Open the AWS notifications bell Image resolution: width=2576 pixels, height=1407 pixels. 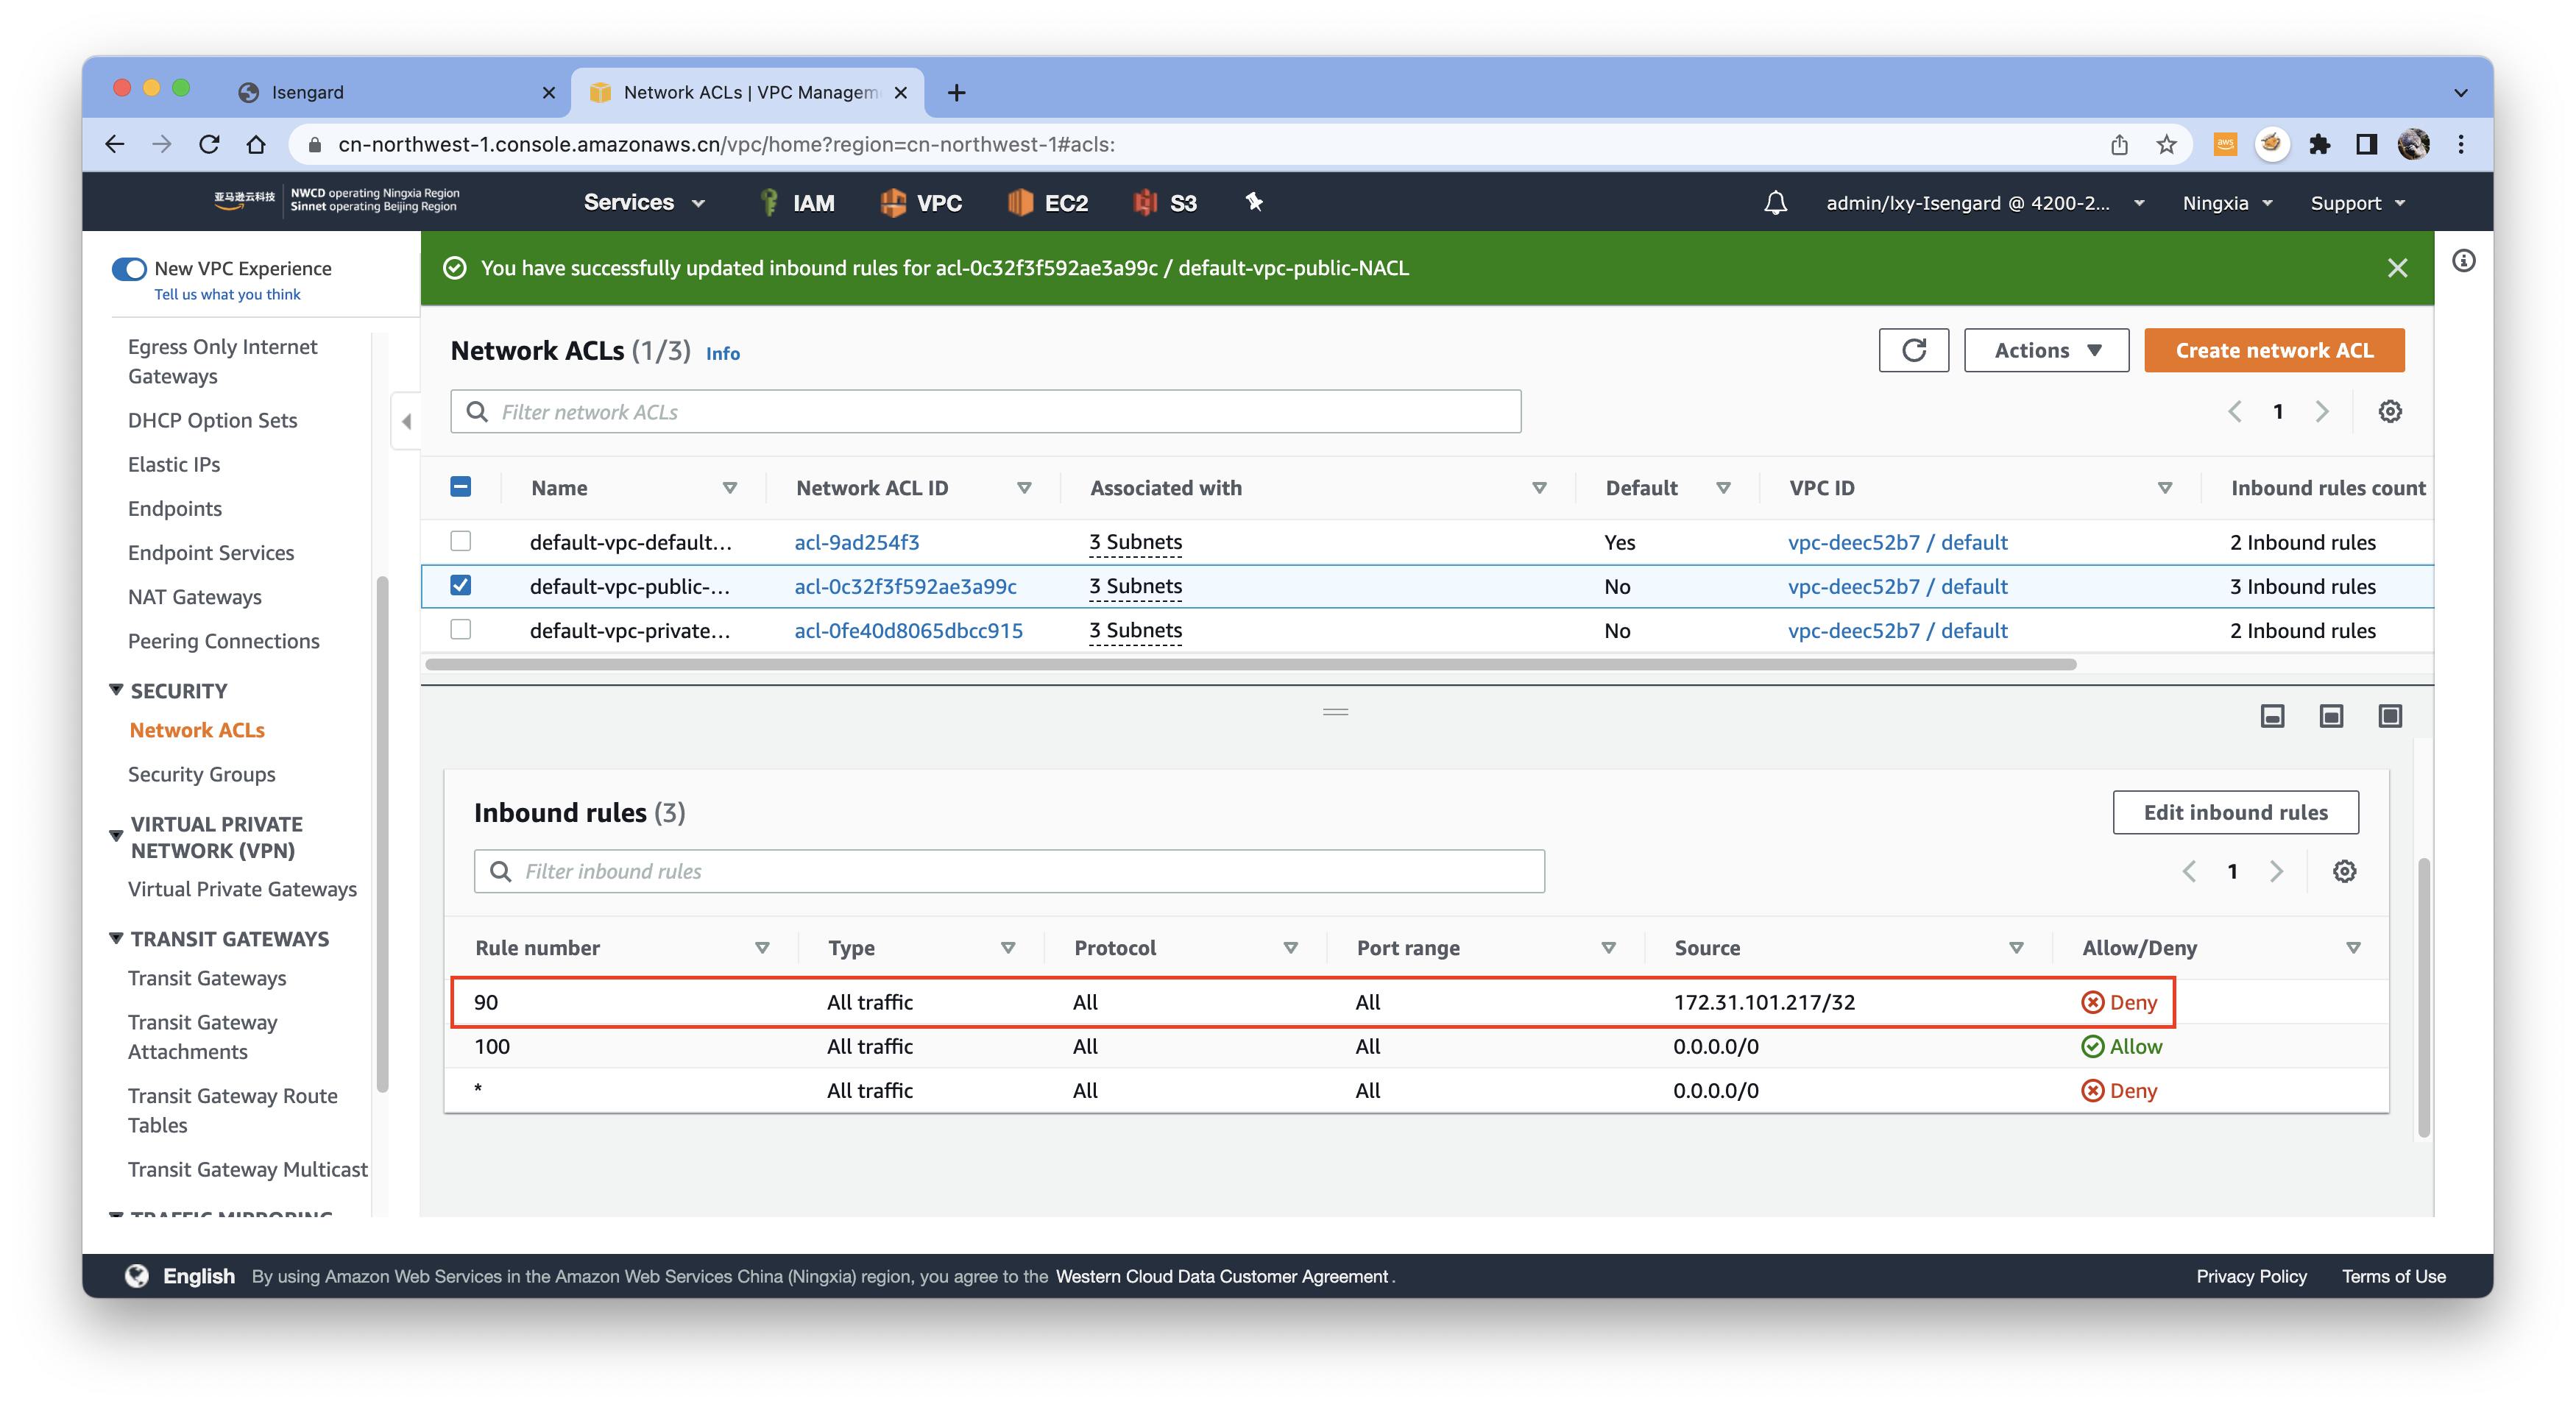point(1775,203)
